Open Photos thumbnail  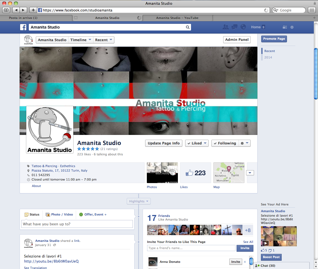click(x=162, y=173)
